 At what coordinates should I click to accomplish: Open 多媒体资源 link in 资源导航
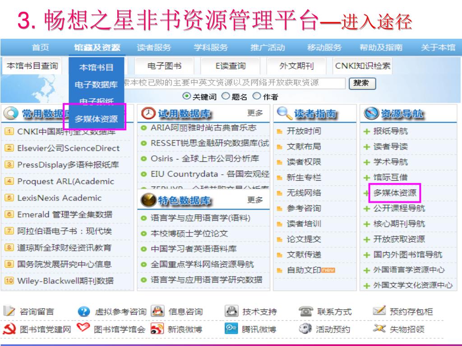(395, 193)
